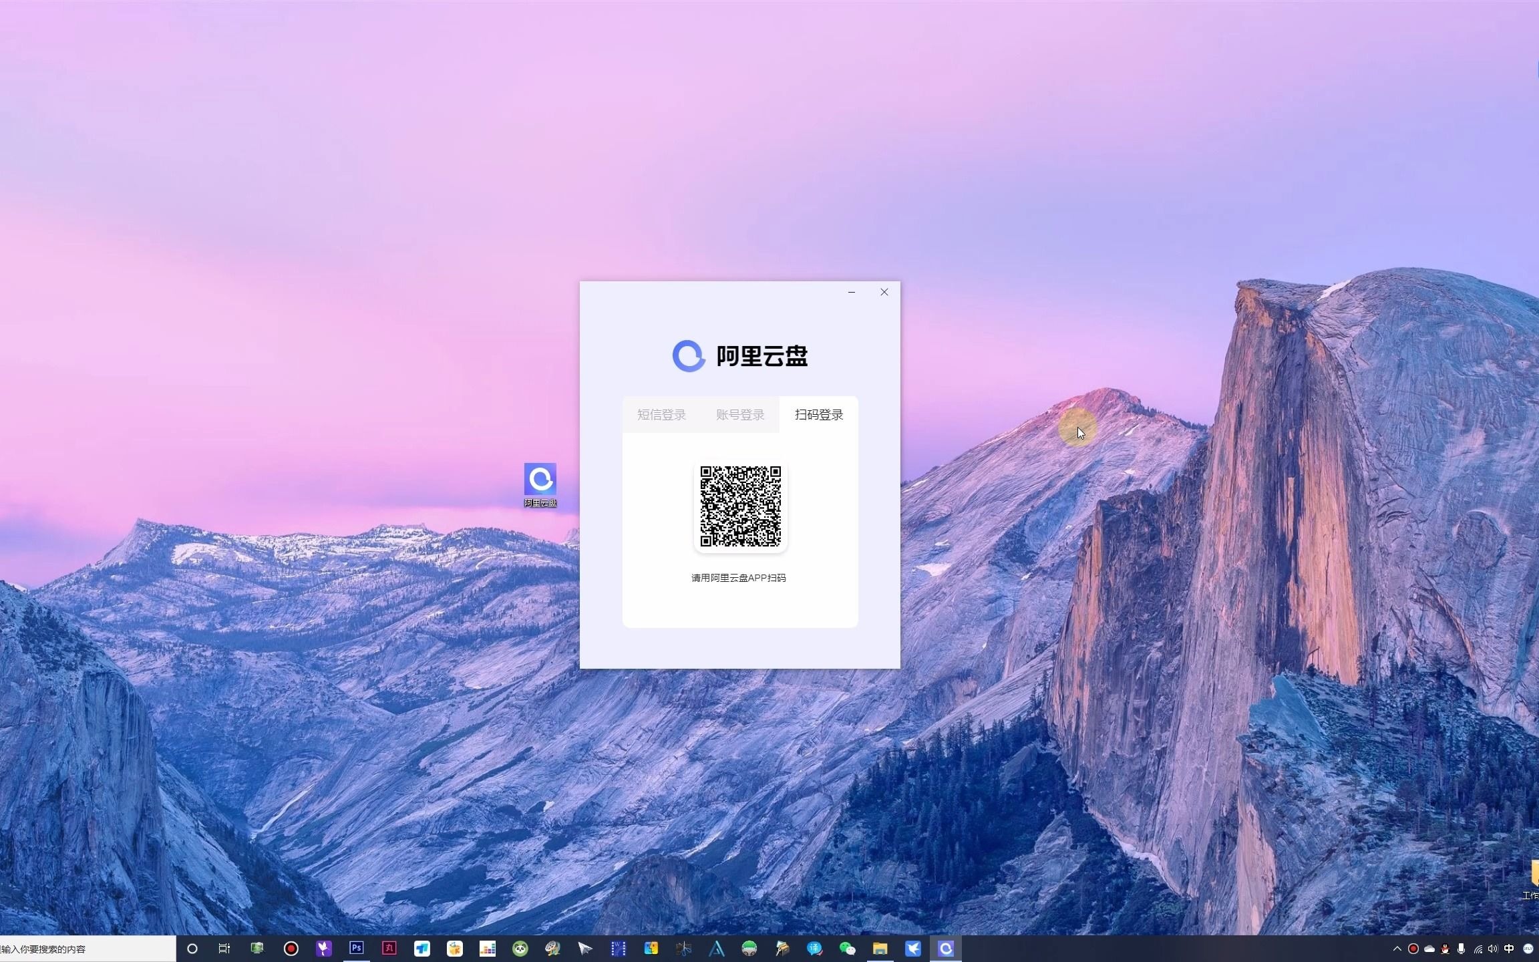Select the 扫码登录 tab
The height and width of the screenshot is (962, 1539).
[x=819, y=415]
